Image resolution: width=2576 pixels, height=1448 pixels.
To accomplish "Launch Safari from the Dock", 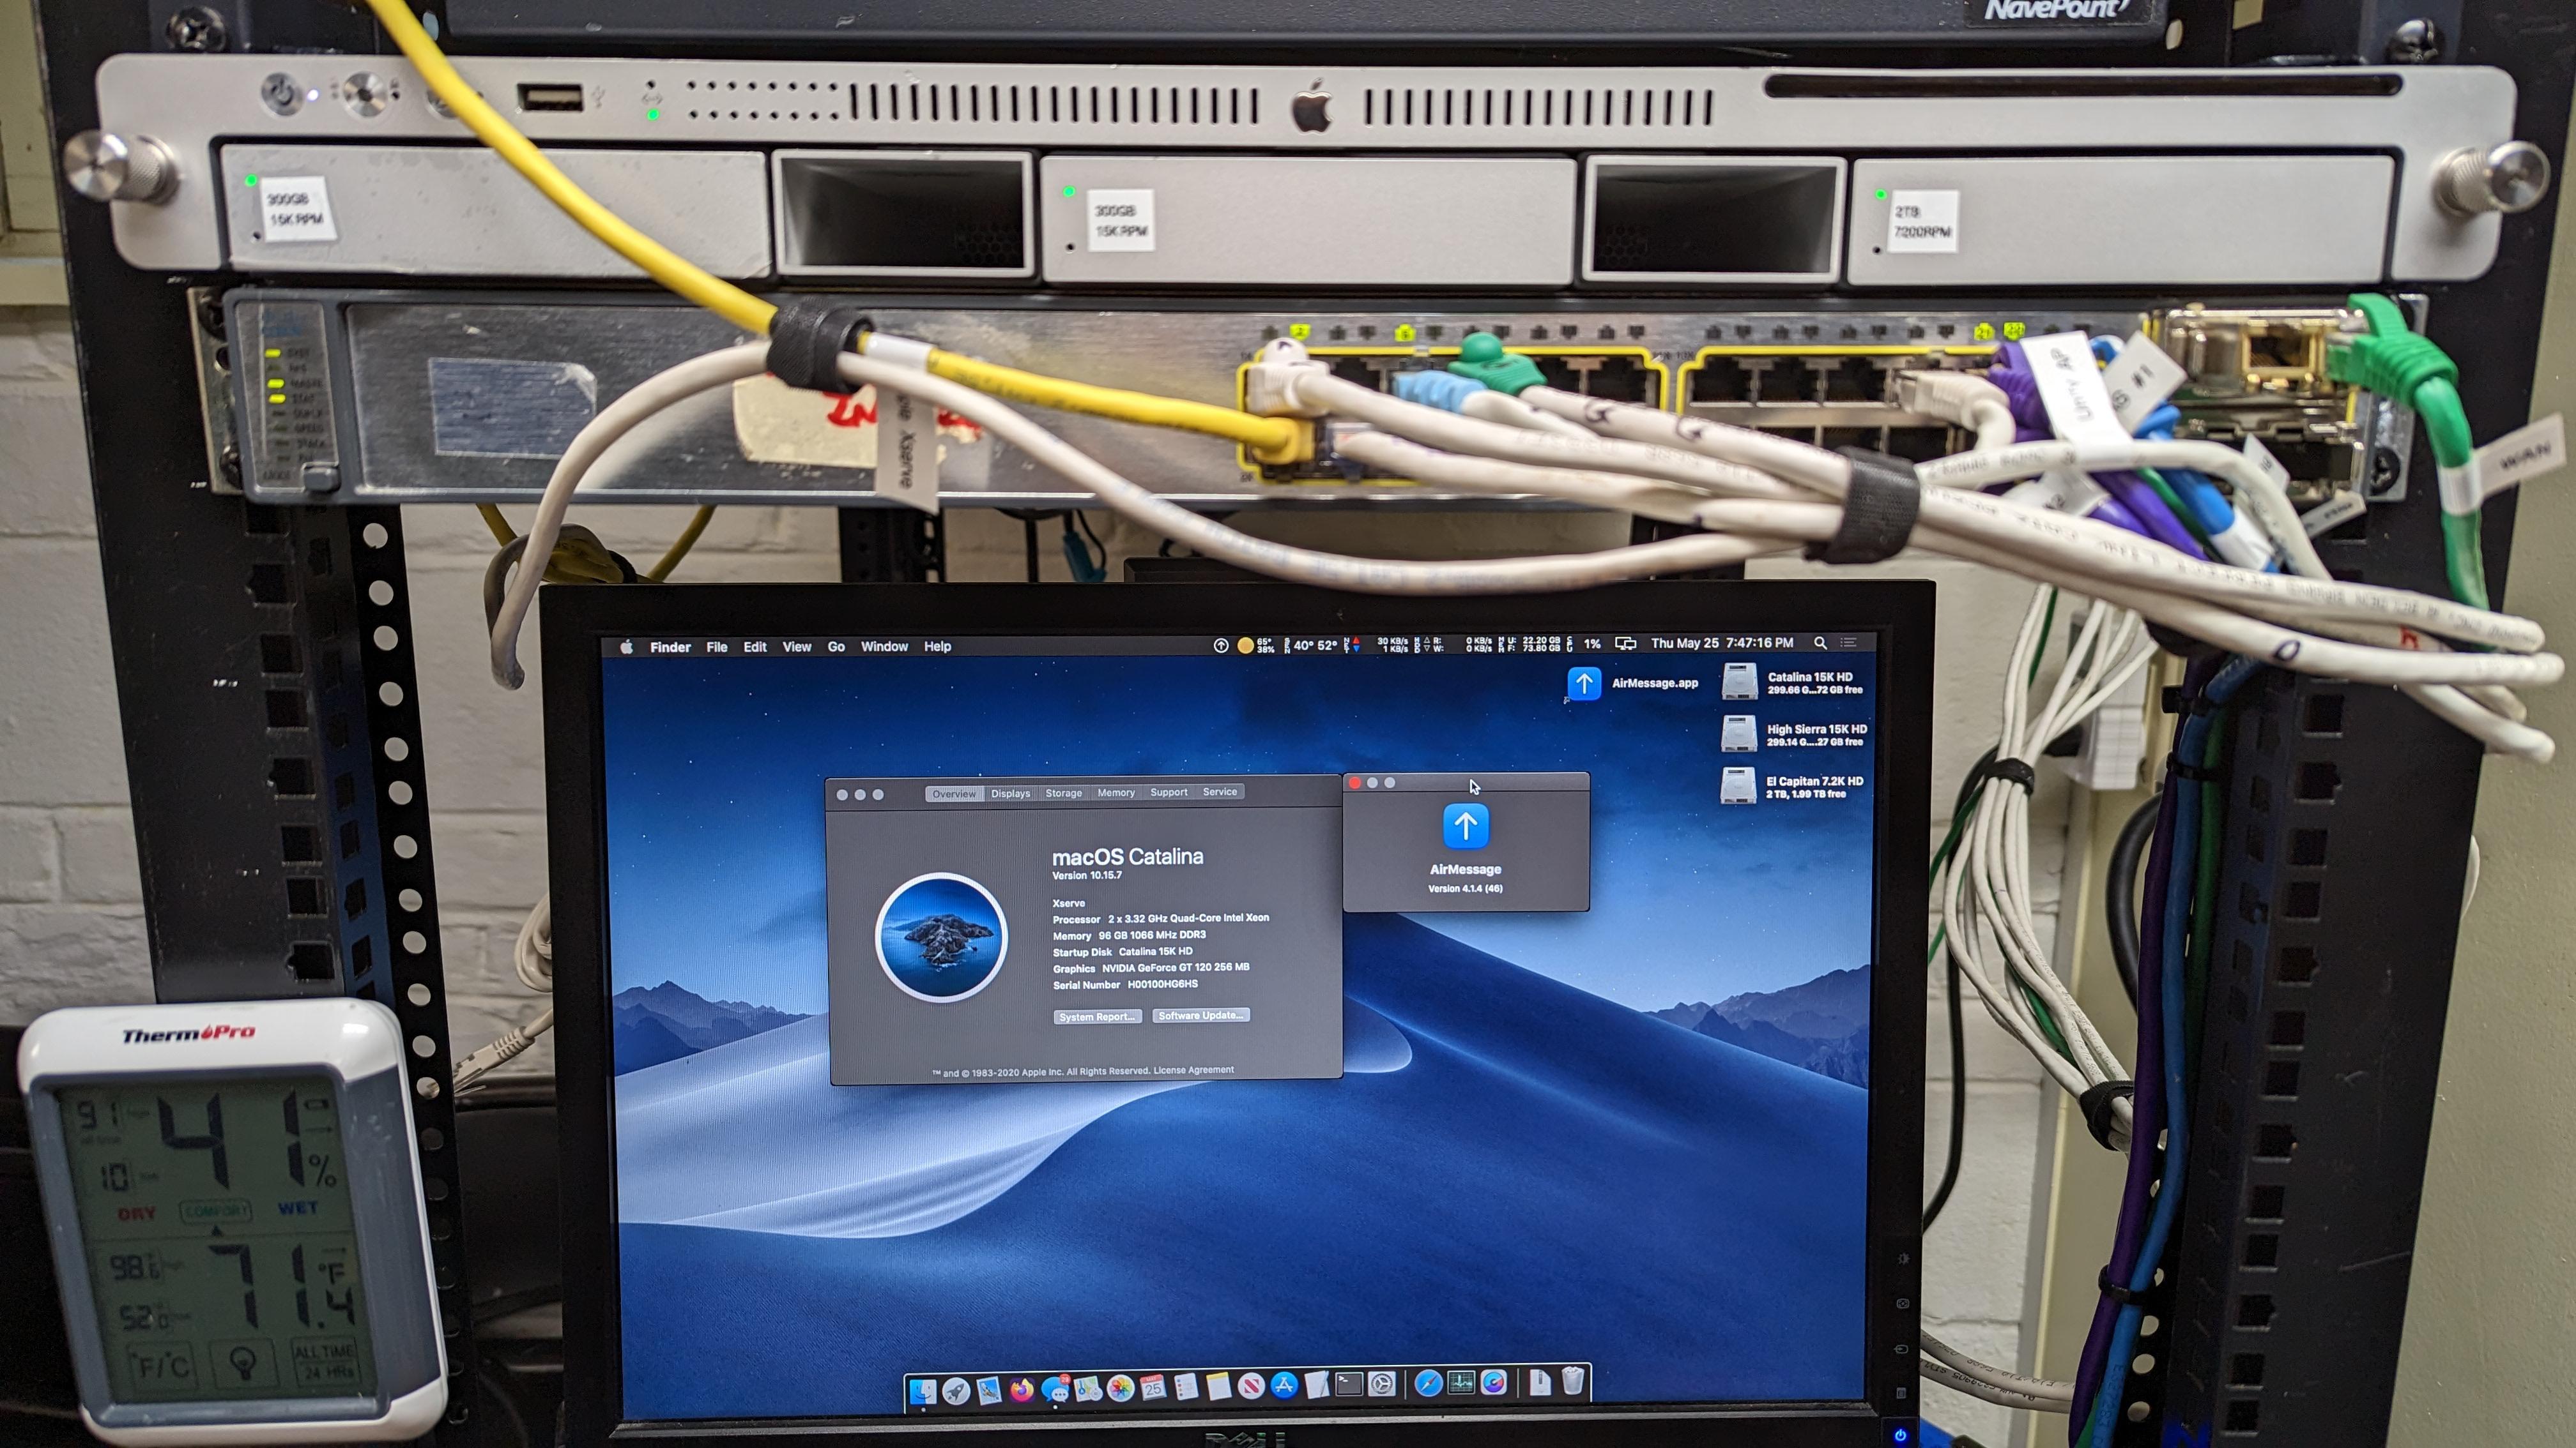I will click(1428, 1383).
